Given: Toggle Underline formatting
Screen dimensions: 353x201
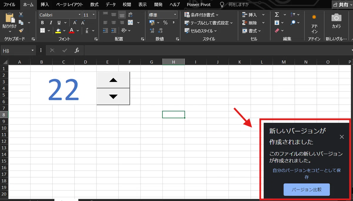Looking at the screenshot, I should 59,23.
